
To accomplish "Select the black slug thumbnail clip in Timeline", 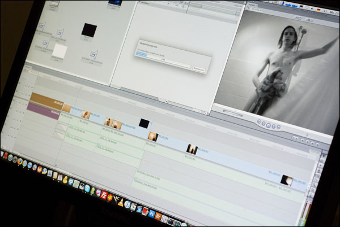I will tap(144, 124).
